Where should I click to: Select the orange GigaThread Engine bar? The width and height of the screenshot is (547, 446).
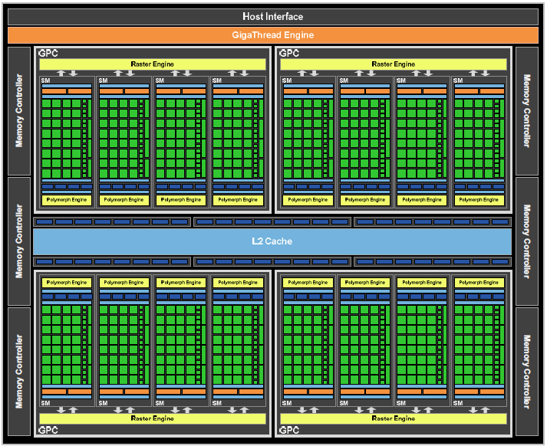(272, 35)
